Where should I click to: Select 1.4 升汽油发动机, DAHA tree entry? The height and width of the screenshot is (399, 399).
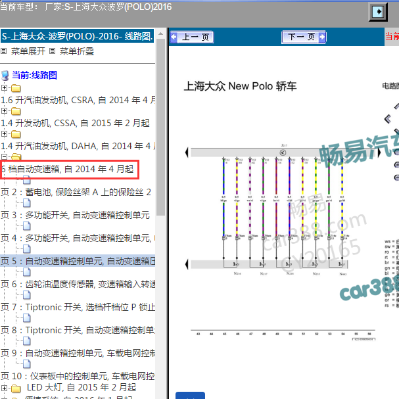78,146
